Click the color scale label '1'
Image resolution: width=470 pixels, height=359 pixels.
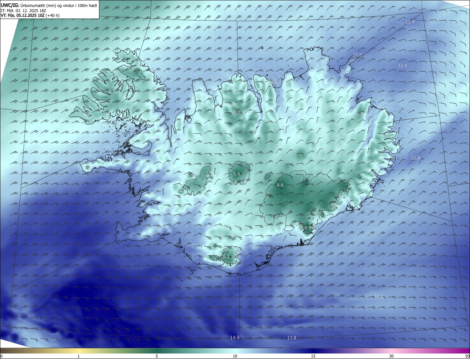(x=79, y=356)
